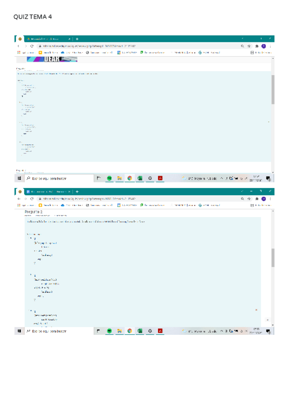
Task: Open Spotify from the lower taskbar
Action: 109,331
